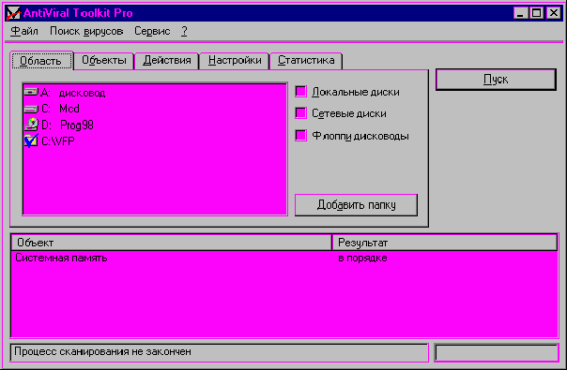
Task: Click the 'в порядке' result cell
Action: click(362, 259)
